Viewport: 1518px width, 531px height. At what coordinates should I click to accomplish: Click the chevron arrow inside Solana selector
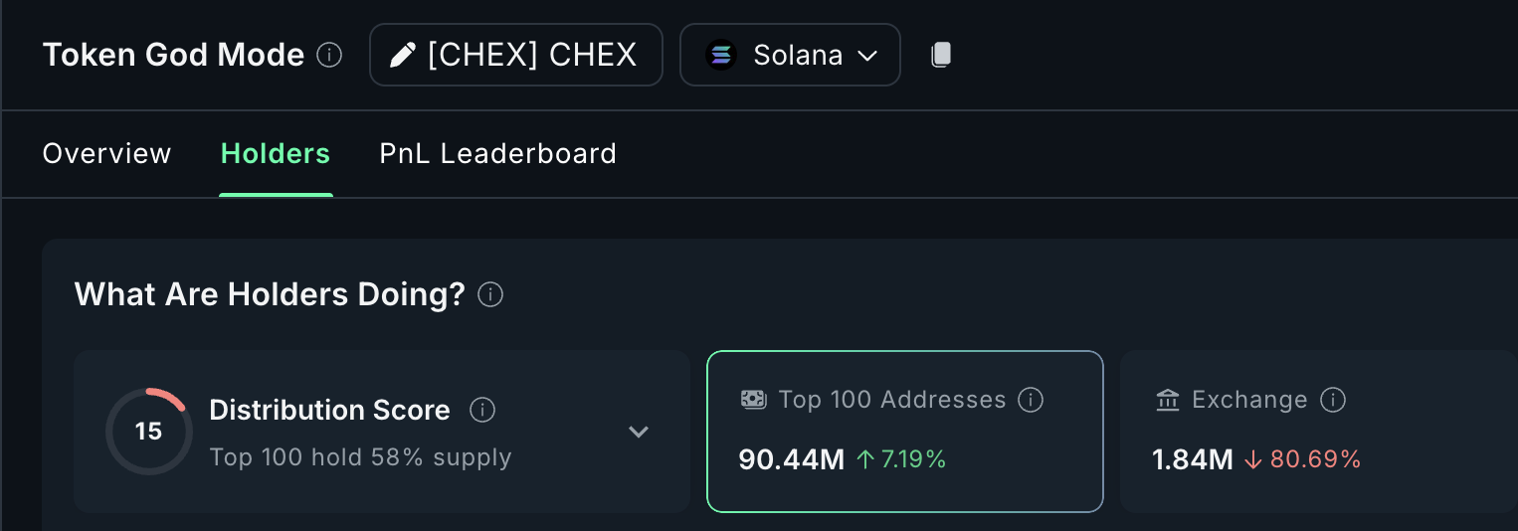tap(867, 56)
